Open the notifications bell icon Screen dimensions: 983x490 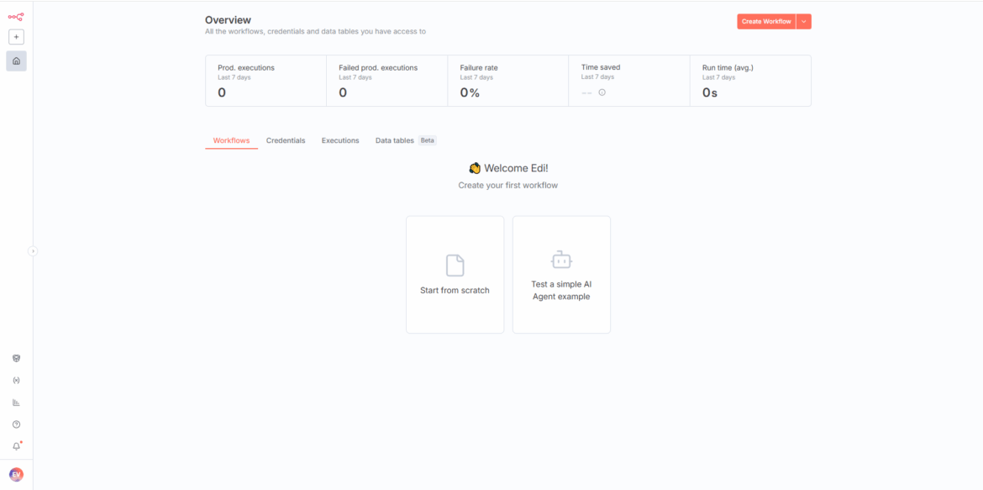16,446
